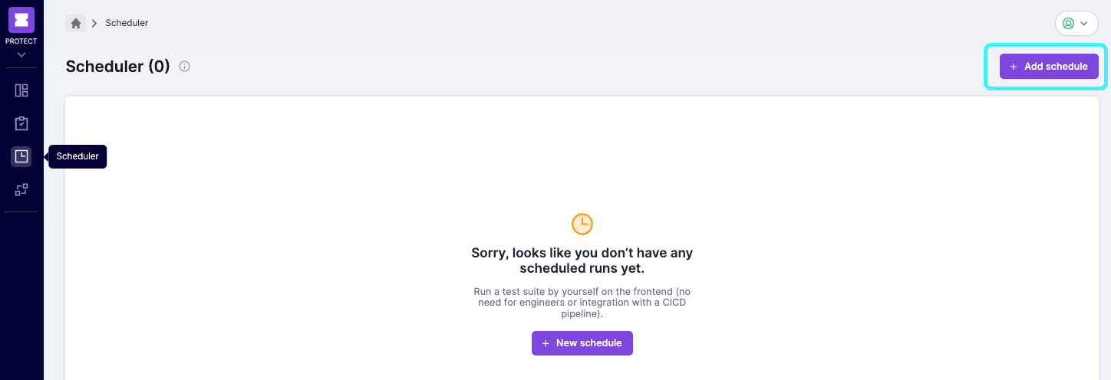Click the plus icon in New schedule

(546, 343)
